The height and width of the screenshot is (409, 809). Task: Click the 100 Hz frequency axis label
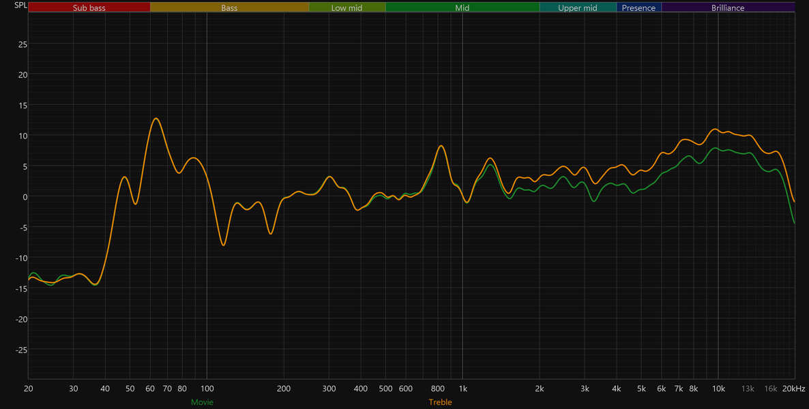click(207, 389)
